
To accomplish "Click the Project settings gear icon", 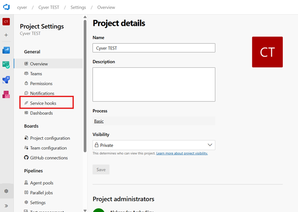I will (6, 191).
